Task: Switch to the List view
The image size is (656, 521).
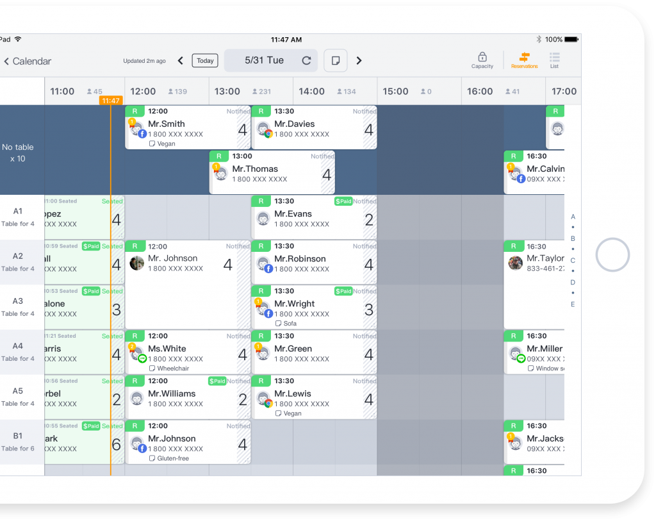Action: click(x=554, y=60)
